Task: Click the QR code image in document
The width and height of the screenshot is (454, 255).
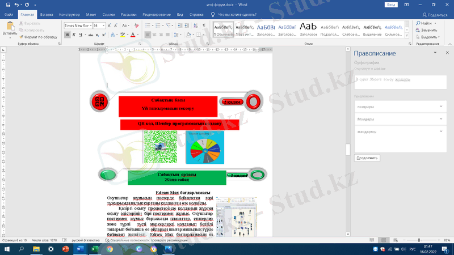Action: (161, 147)
